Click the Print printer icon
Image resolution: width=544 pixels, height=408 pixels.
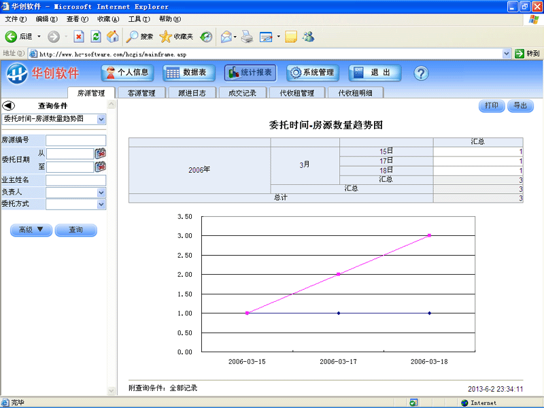tap(247, 37)
